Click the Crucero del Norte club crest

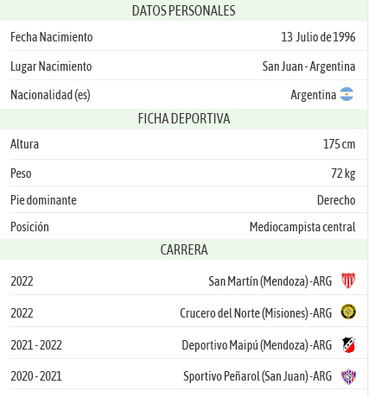click(348, 312)
